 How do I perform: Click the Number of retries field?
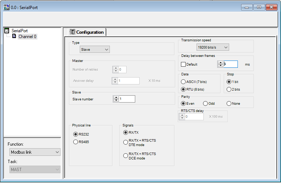123,70
